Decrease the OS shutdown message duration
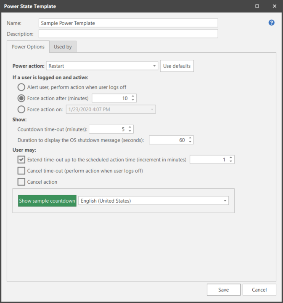 190,142
